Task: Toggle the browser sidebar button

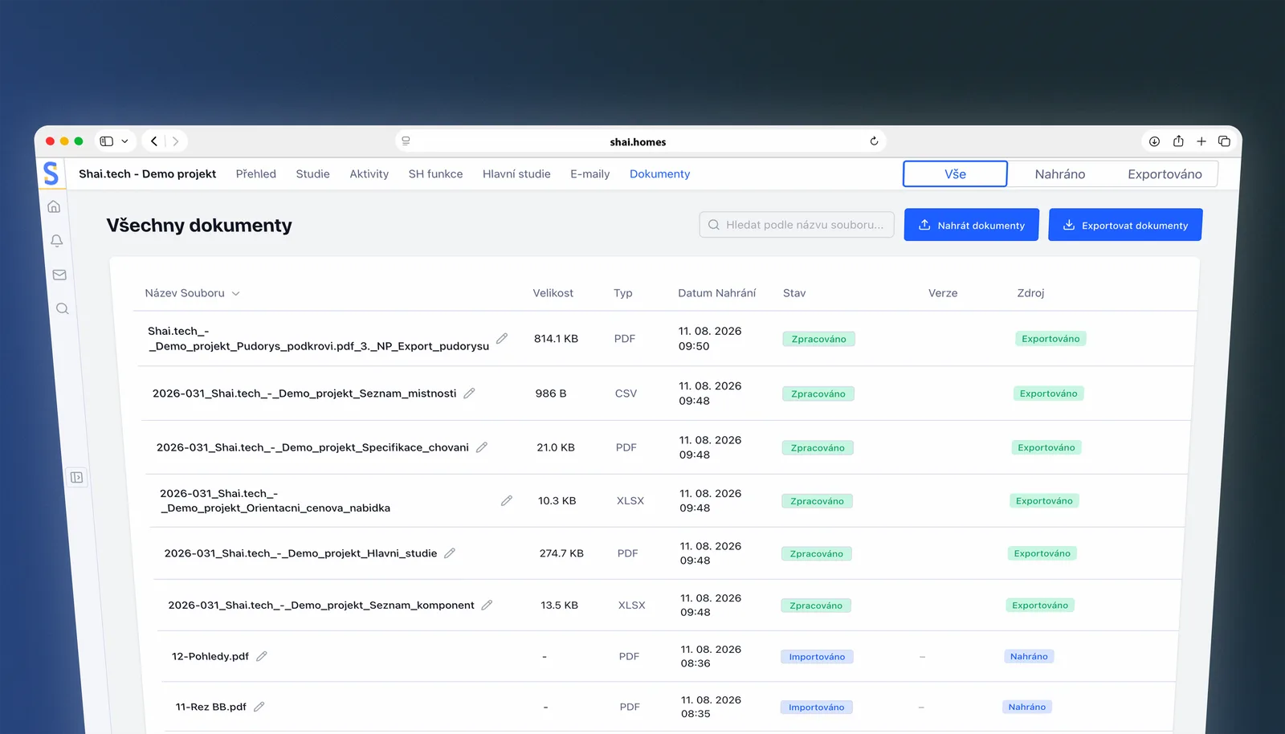Action: tap(106, 141)
